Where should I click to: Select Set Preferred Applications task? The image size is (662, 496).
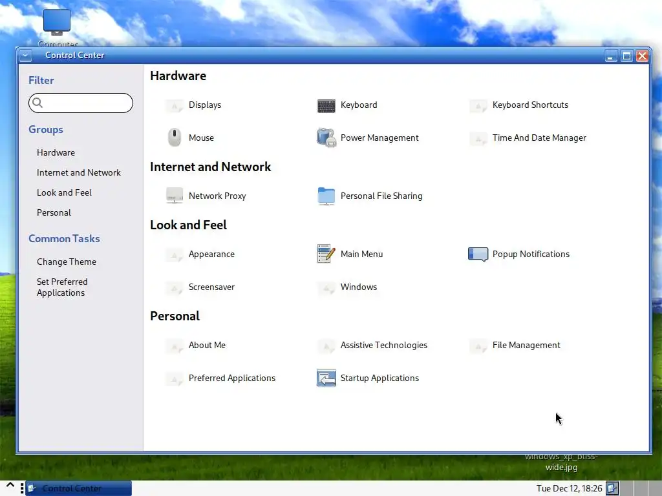tap(62, 287)
